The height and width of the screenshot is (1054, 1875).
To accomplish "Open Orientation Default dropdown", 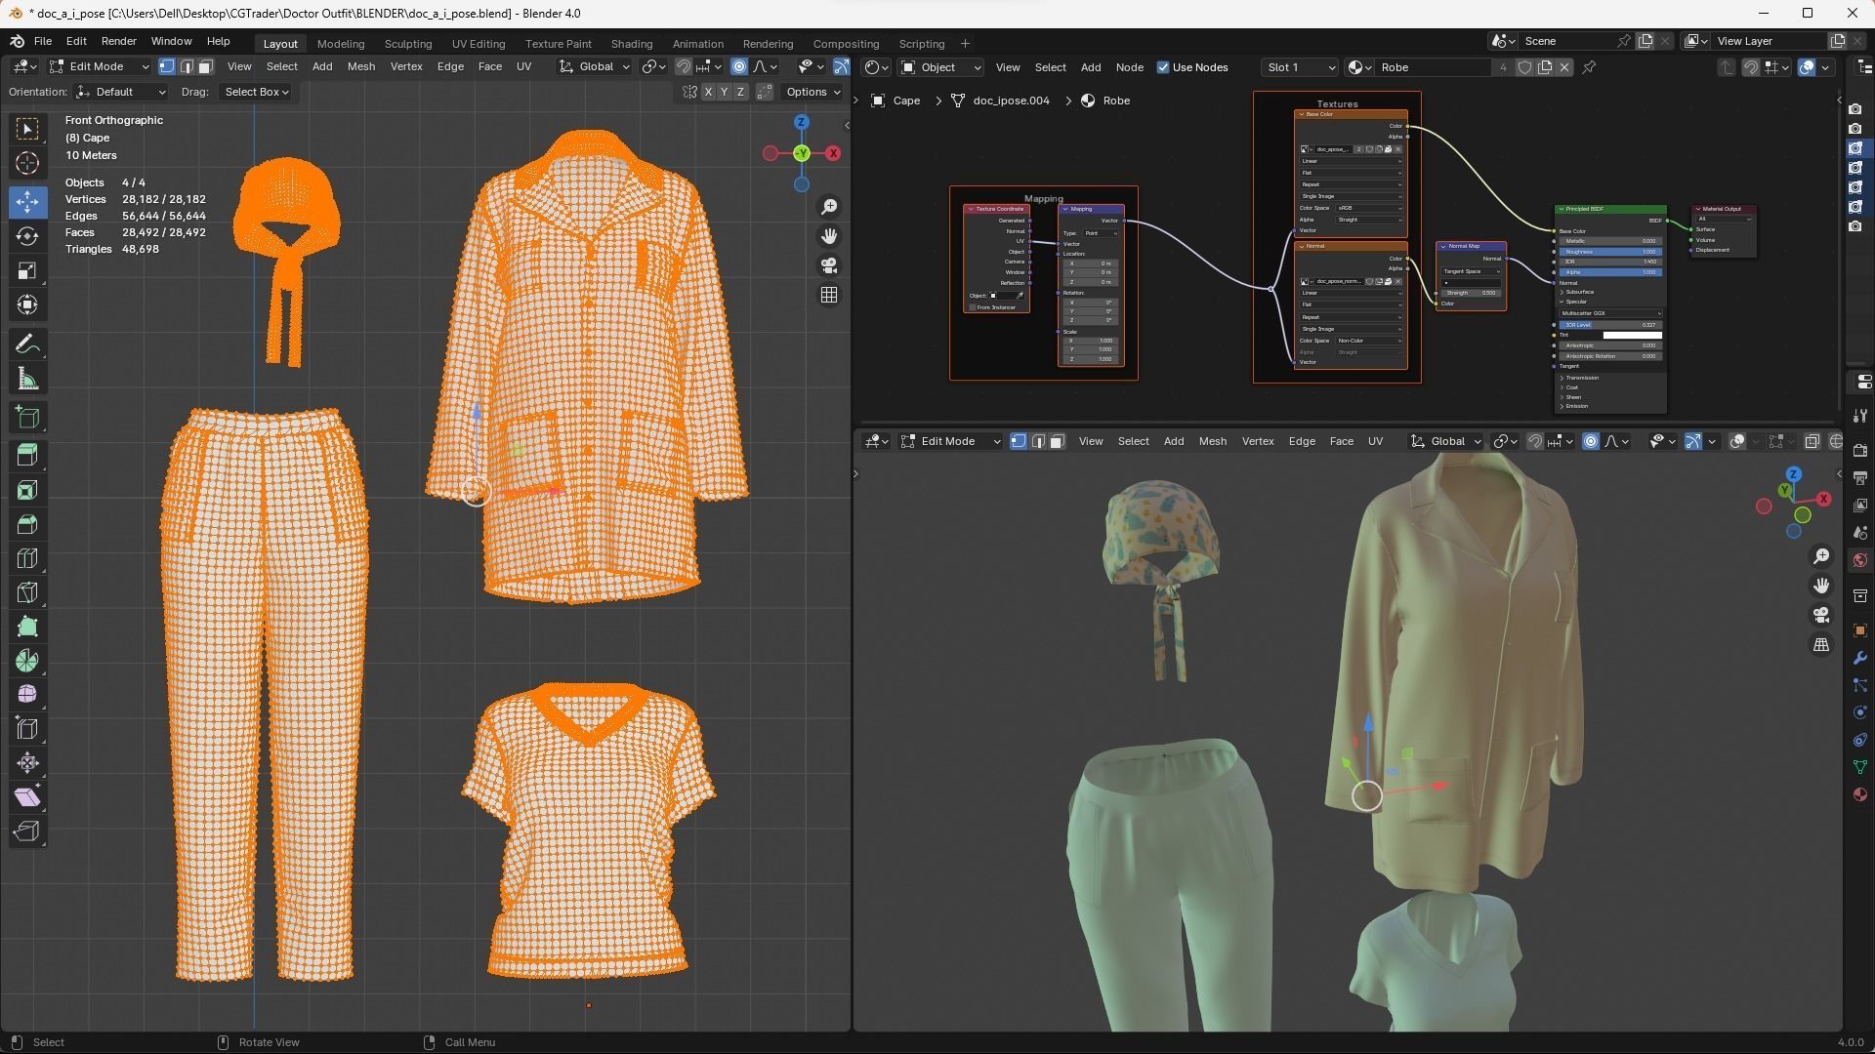I will click(x=121, y=92).
